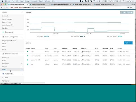Open the dtr node name

[32, 64]
